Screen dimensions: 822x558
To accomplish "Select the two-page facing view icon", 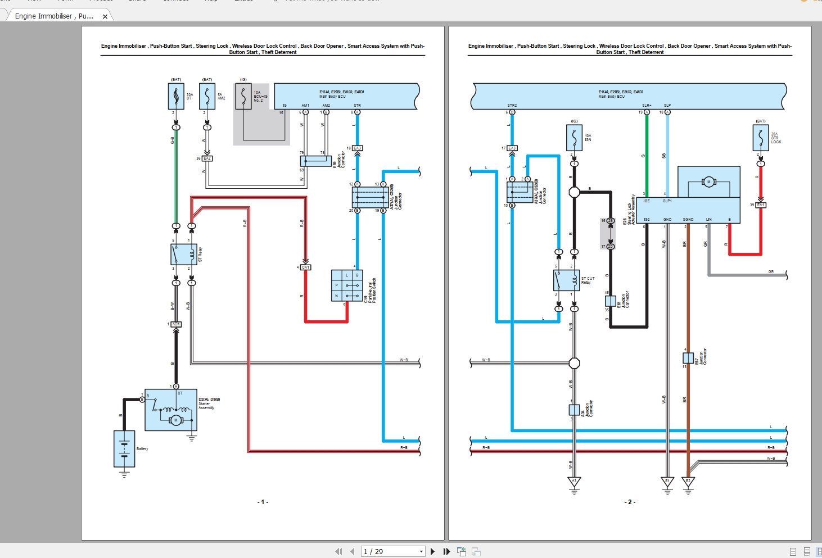I will pos(819,552).
